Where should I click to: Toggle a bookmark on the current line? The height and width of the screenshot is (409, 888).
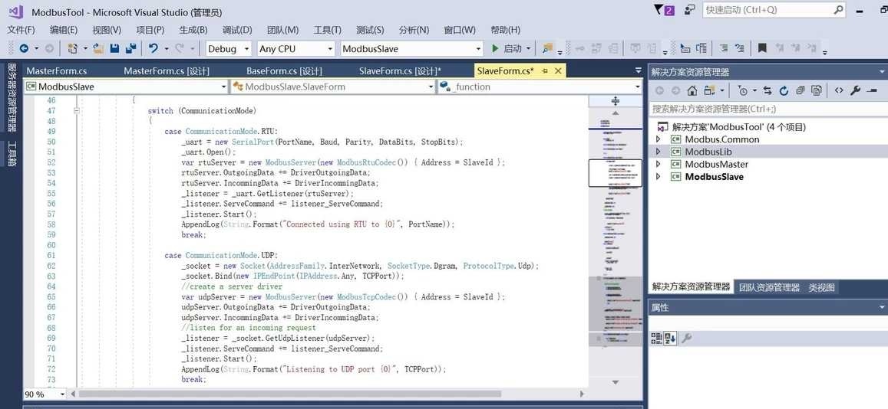click(x=762, y=48)
